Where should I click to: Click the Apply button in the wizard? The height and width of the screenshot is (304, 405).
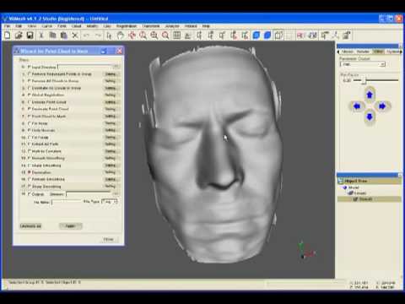coord(71,226)
